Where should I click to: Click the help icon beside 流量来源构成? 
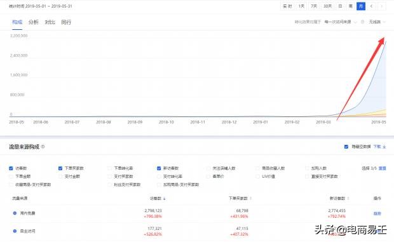tap(43, 146)
